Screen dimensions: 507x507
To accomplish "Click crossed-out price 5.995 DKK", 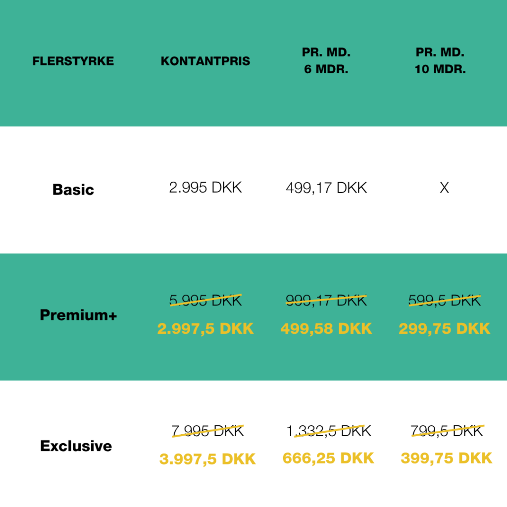I will (205, 301).
